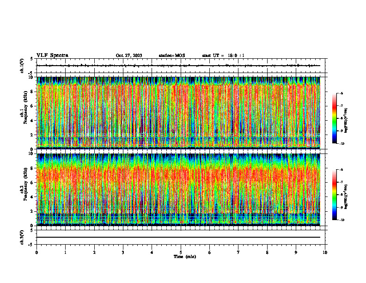Click the ch.1 spectrogram color scale bar
This screenshot has height=283, width=366.
point(334,118)
